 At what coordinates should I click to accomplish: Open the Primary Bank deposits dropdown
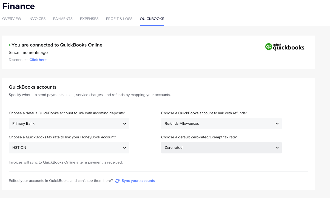click(69, 124)
